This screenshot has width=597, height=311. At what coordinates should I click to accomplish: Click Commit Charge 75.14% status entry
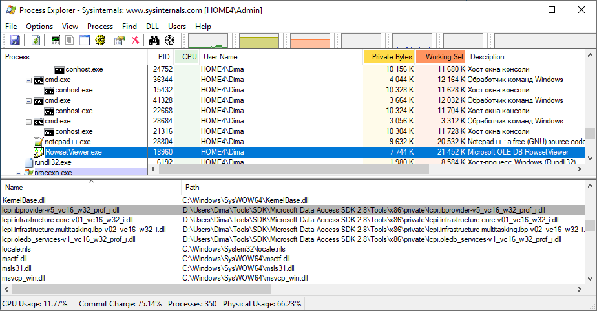pyautogui.click(x=120, y=304)
